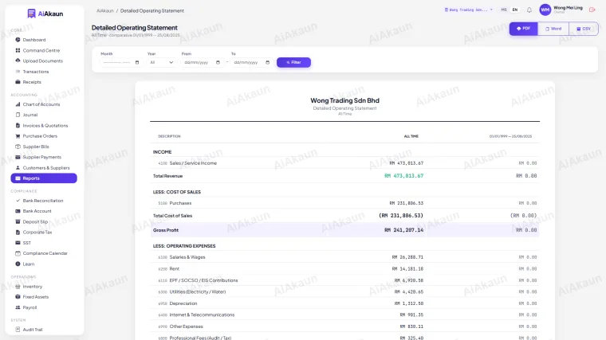Click the SST icon in the sidebar
Screen dimensions: 606x340
[18, 243]
